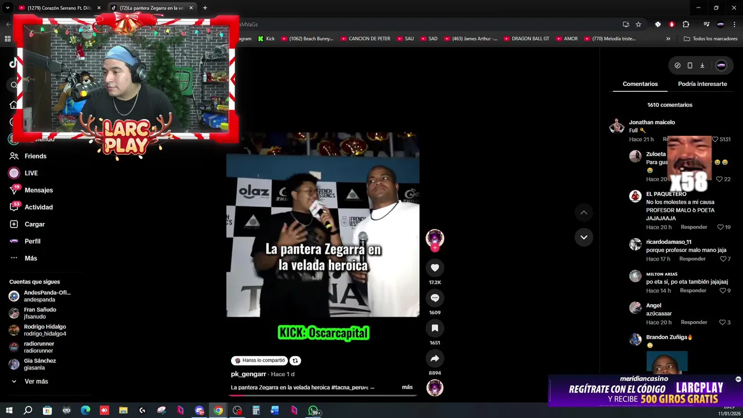Open Mensajes in the sidebar
This screenshot has width=743, height=418.
(38, 190)
